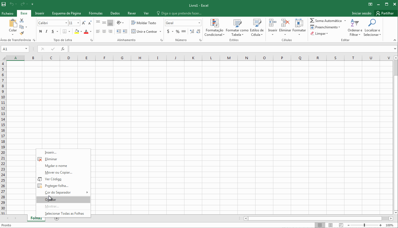
Task: Toggle bold N formatting
Action: (41, 31)
